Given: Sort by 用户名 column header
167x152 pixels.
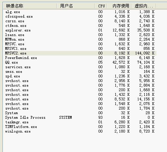Looking at the screenshot, I should pyautogui.click(x=76, y=6).
